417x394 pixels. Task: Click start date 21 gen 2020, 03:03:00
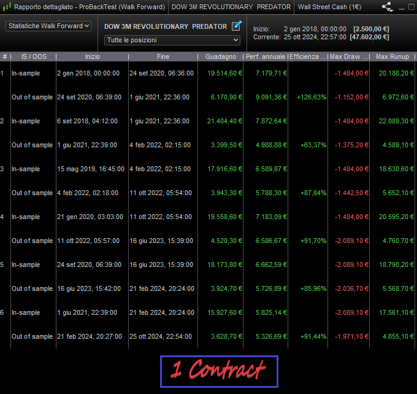pos(90,217)
